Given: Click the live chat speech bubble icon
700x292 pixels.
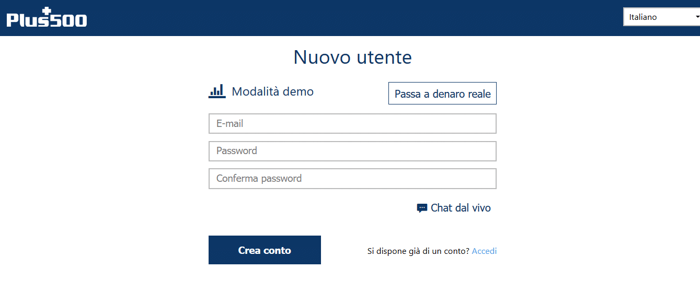Looking at the screenshot, I should point(422,208).
